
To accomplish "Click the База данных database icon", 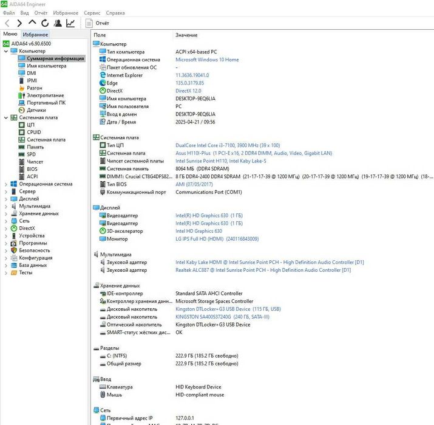I will [14, 265].
